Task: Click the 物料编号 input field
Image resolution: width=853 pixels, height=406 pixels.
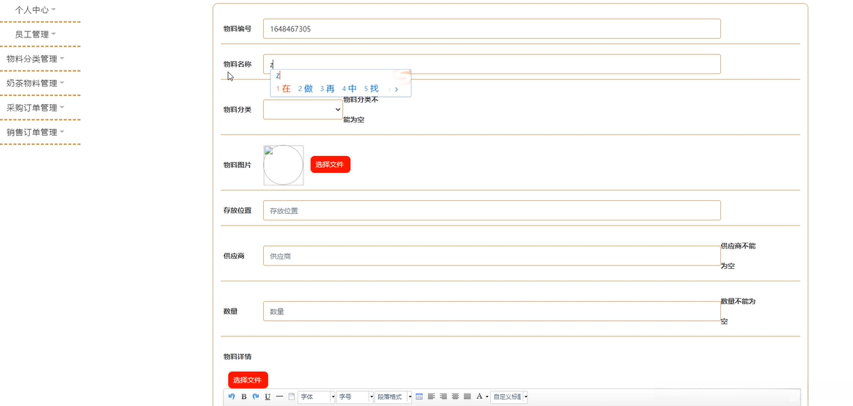Action: [x=492, y=29]
